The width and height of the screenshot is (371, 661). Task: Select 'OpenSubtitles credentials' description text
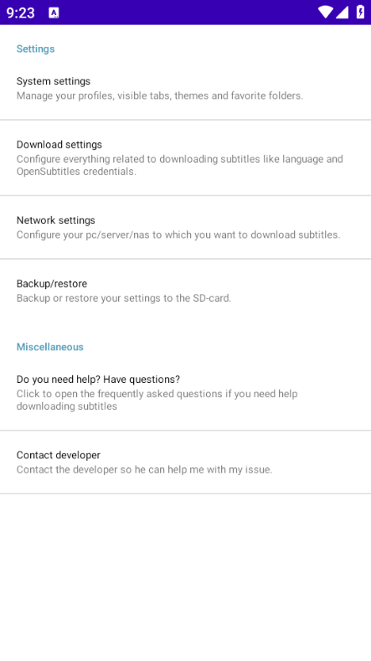point(76,172)
